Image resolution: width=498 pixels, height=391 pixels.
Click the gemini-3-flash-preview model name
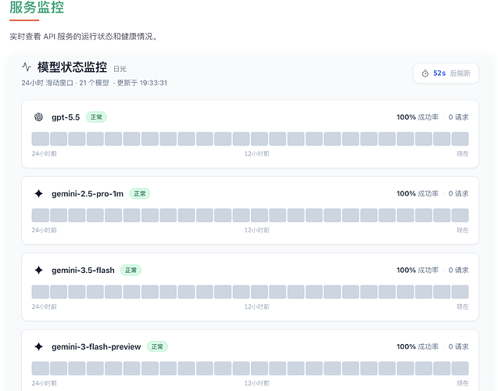point(96,346)
